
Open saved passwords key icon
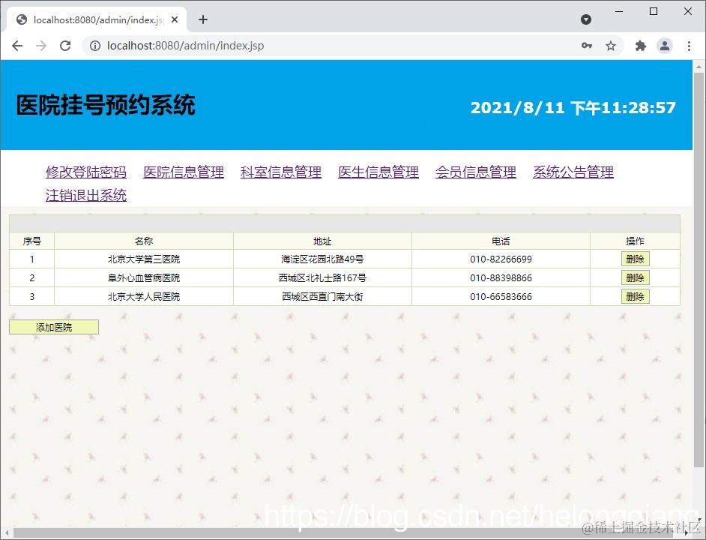[x=587, y=46]
